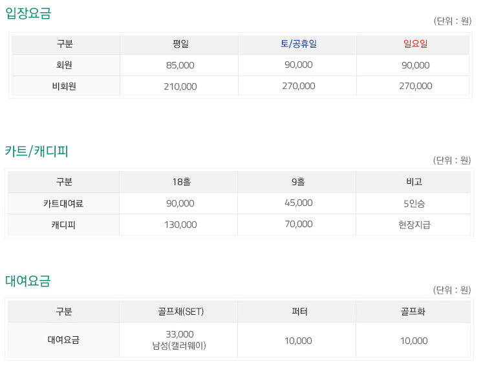This screenshot has height=371, width=483.
Task: Click the 골프채(SET) column header
Action: pyautogui.click(x=181, y=312)
